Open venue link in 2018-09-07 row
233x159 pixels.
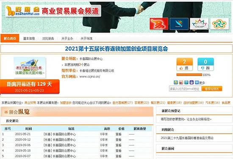[x=59, y=156]
